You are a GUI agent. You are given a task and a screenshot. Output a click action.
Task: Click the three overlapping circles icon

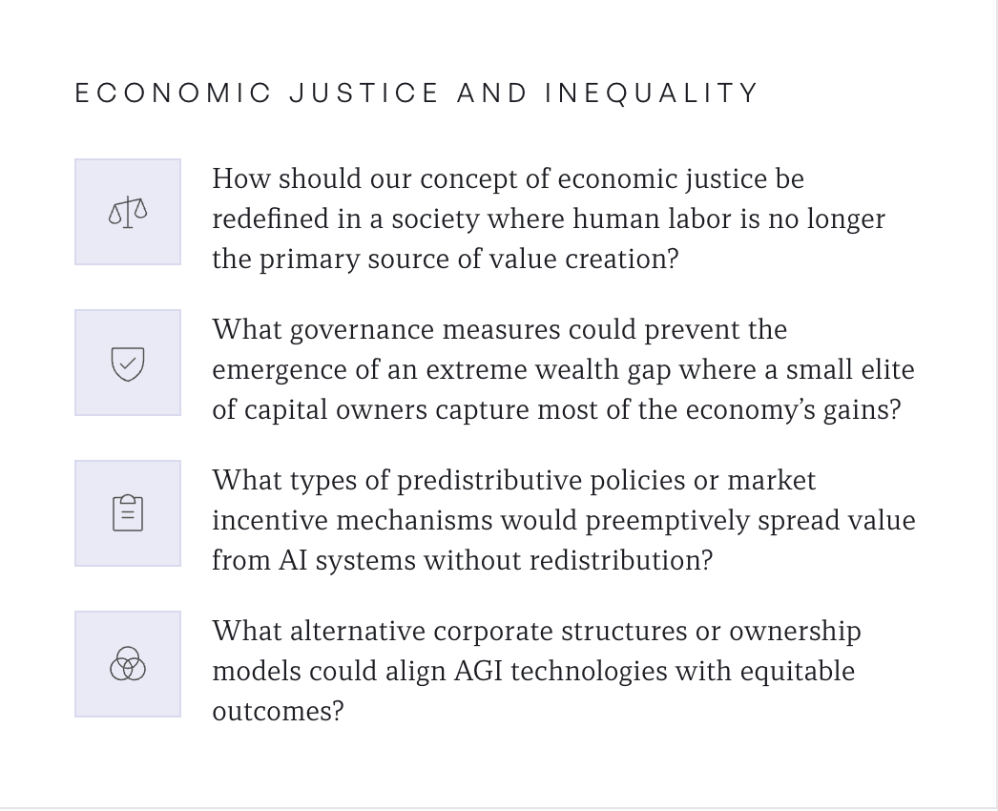[x=128, y=664]
